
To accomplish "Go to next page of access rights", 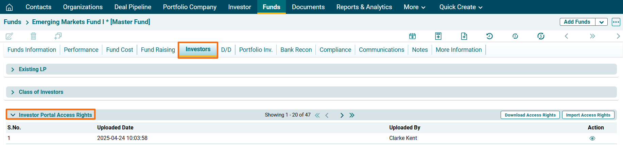I will coord(342,115).
